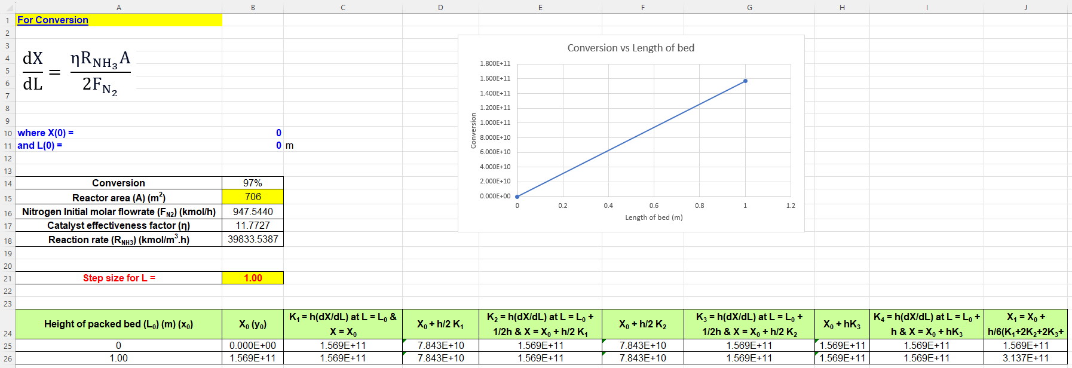Click column A header
Screen dimensions: 1072x368
click(x=118, y=7)
